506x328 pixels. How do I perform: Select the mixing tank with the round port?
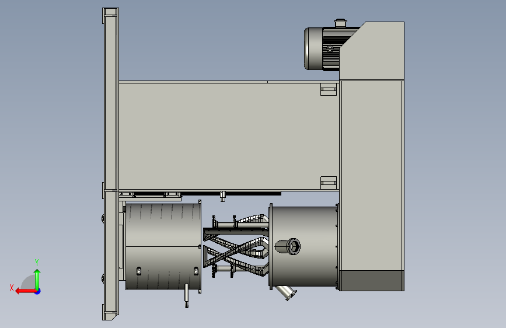pyautogui.click(x=303, y=246)
